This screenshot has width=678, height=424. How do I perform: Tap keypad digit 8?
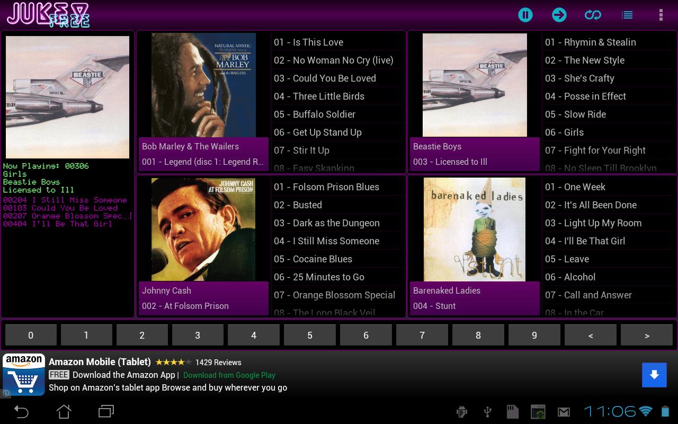click(478, 335)
